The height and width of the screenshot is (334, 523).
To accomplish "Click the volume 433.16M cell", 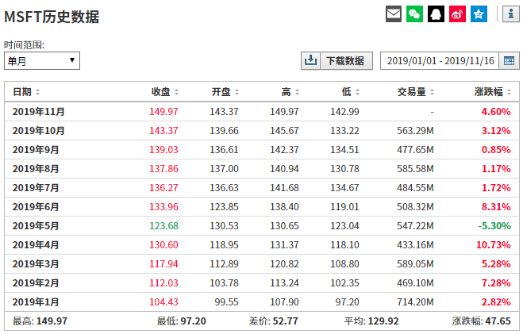I will (415, 244).
